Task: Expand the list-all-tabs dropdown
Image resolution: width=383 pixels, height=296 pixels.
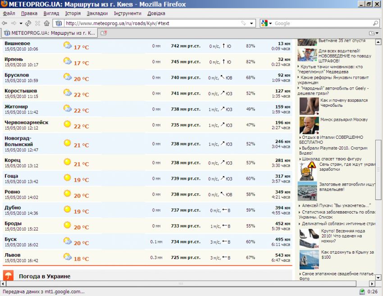Action: click(x=374, y=33)
